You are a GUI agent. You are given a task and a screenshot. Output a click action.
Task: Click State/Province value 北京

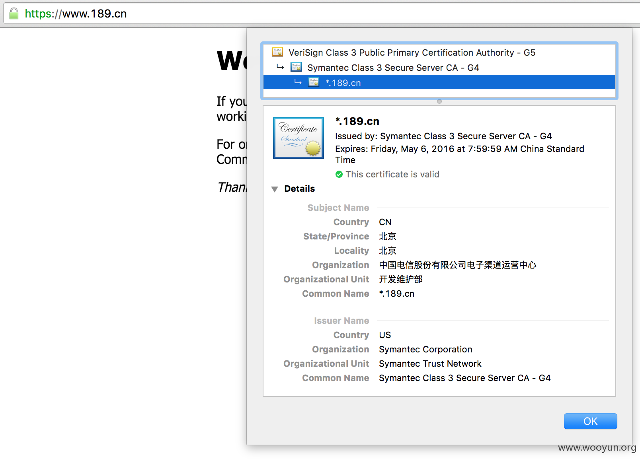388,236
